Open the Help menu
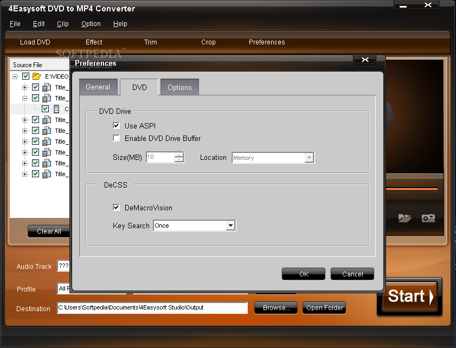The width and height of the screenshot is (456, 348). point(120,24)
